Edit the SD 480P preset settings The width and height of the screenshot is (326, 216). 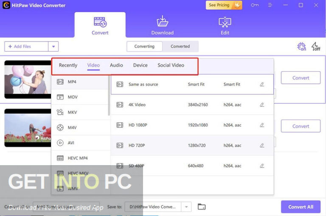tap(262, 166)
